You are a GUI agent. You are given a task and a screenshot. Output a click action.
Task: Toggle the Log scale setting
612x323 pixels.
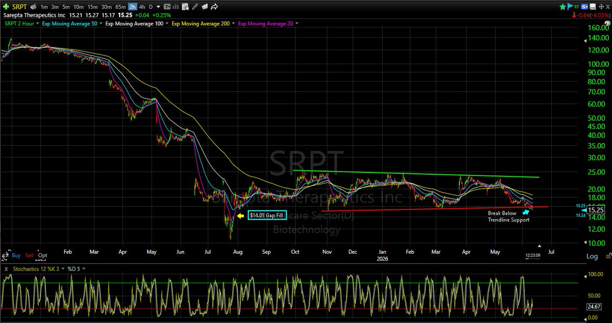[x=592, y=256]
